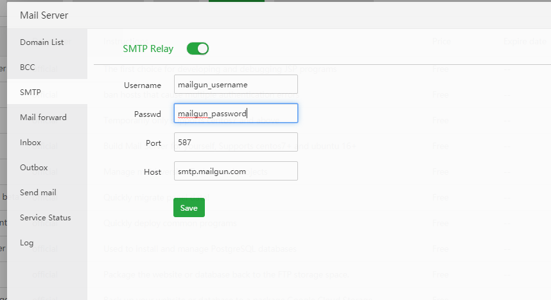Open the Send mail page
Screen dimensions: 551x300
tap(38, 193)
